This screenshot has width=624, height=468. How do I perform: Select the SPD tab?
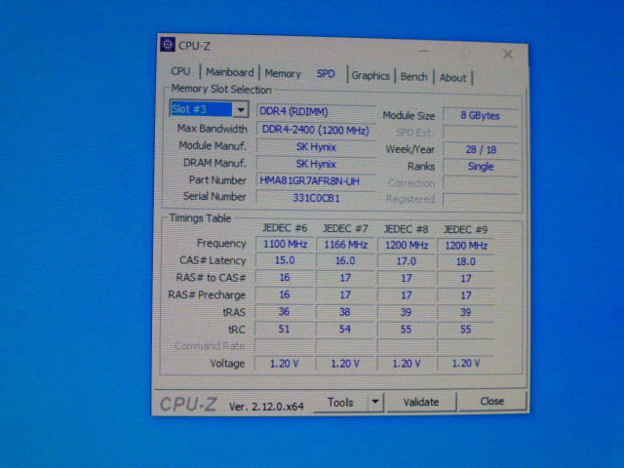[x=326, y=74]
